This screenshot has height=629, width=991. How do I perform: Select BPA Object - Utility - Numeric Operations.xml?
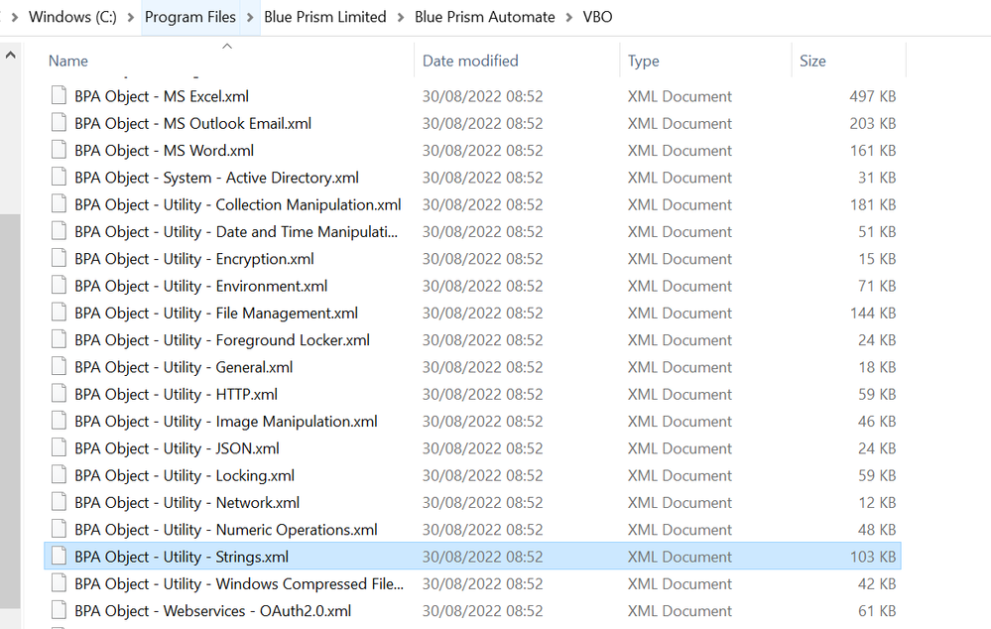tap(225, 530)
